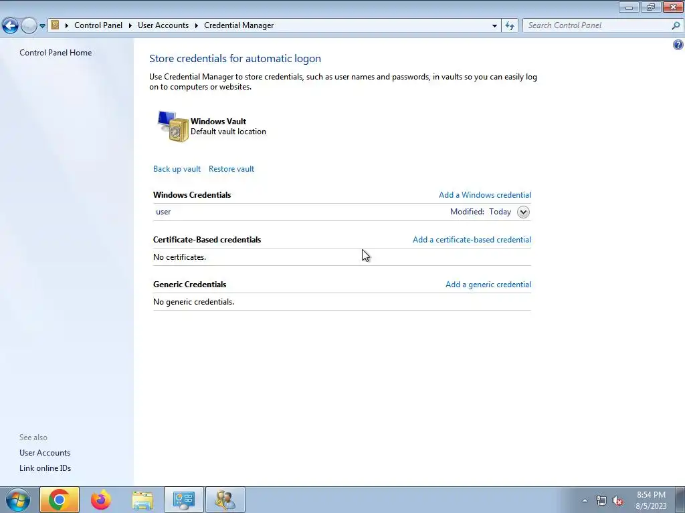Restore down the window
Viewport: 685px width, 513px height.
click(651, 7)
